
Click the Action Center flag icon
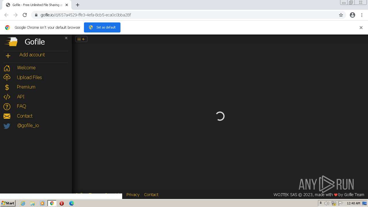[341, 203]
